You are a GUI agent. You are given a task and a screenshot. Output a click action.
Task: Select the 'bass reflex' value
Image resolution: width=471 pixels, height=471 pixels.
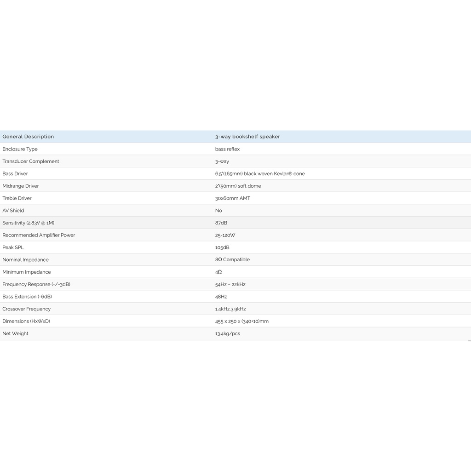[x=227, y=149]
